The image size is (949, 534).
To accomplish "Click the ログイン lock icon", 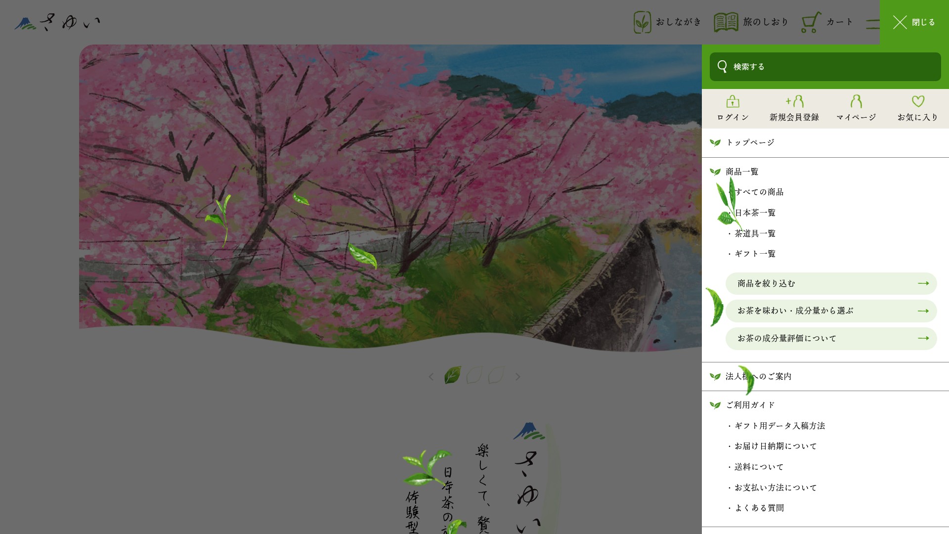I will [733, 101].
